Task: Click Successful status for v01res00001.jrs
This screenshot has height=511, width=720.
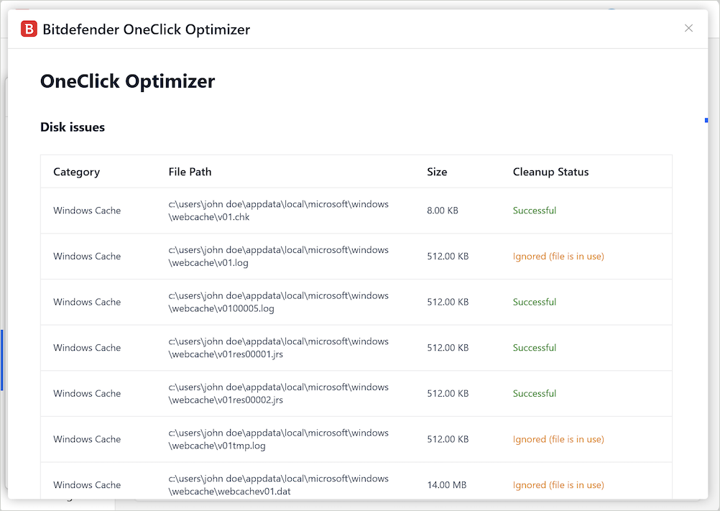Action: pyautogui.click(x=535, y=348)
